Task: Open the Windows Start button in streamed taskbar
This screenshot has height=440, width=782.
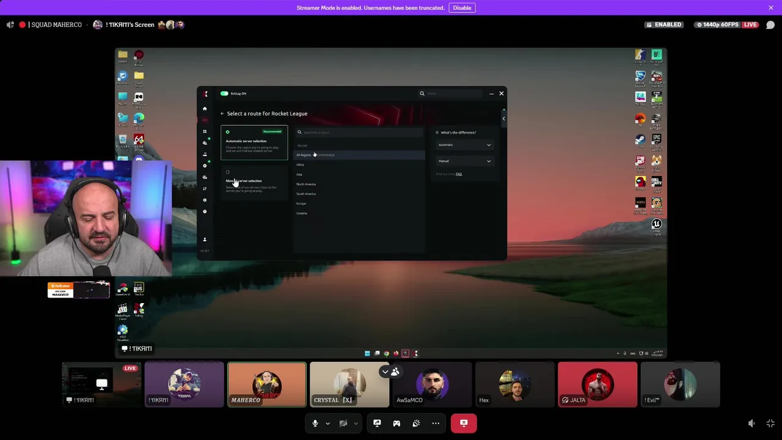Action: point(367,353)
